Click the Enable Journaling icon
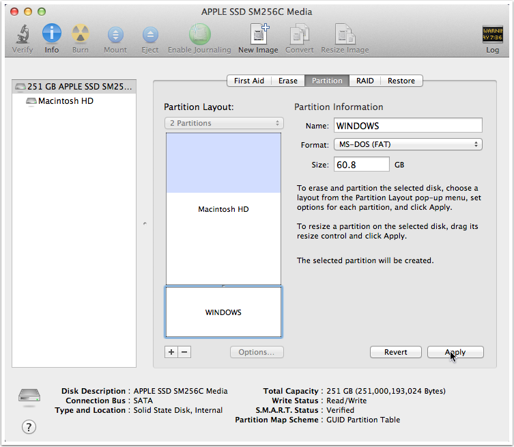The height and width of the screenshot is (447, 514). tap(199, 33)
